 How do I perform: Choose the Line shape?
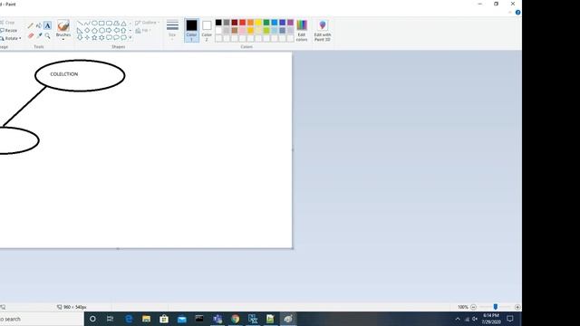tap(80, 24)
